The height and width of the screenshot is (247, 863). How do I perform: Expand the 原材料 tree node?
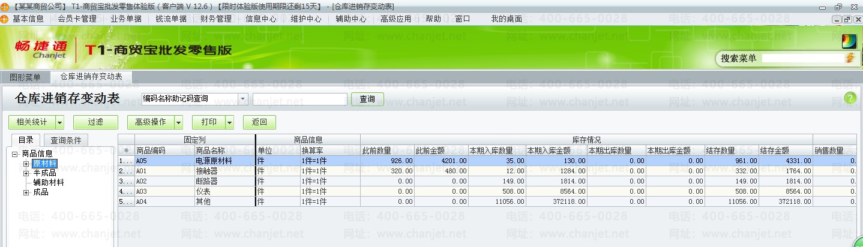tap(26, 164)
